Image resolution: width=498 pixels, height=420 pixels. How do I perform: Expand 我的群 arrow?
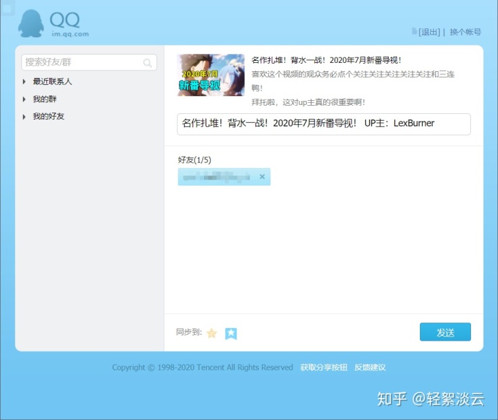point(24,99)
